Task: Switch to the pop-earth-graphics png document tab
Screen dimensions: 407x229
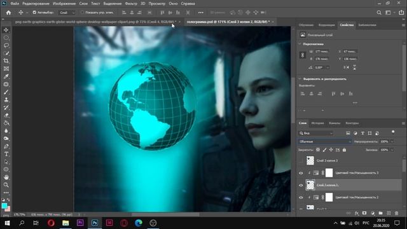Action: click(x=95, y=22)
